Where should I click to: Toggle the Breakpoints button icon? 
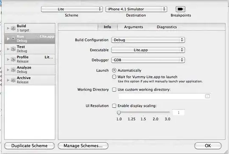(x=180, y=9)
